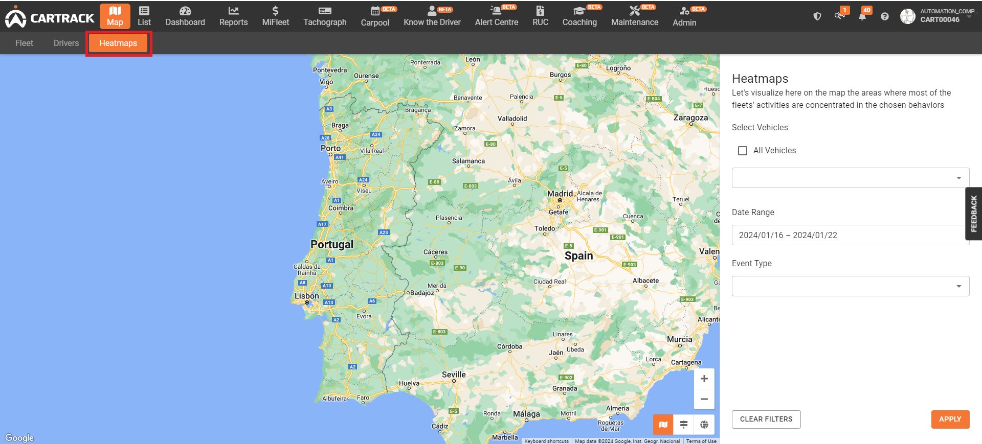Select the Heatmaps tab
Screen dimensions: 982x444
(118, 43)
